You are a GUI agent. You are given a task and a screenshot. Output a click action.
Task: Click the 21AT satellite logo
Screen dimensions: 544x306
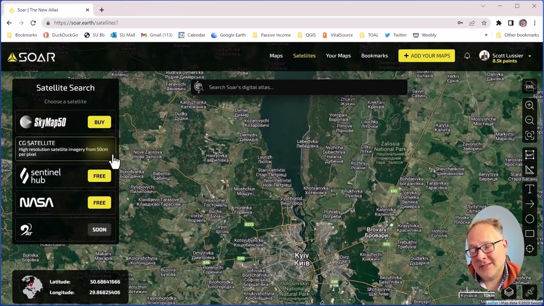tap(26, 230)
